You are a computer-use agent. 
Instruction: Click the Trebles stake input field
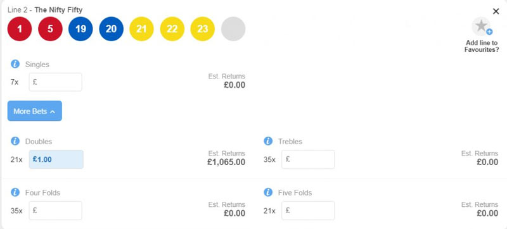308,159
